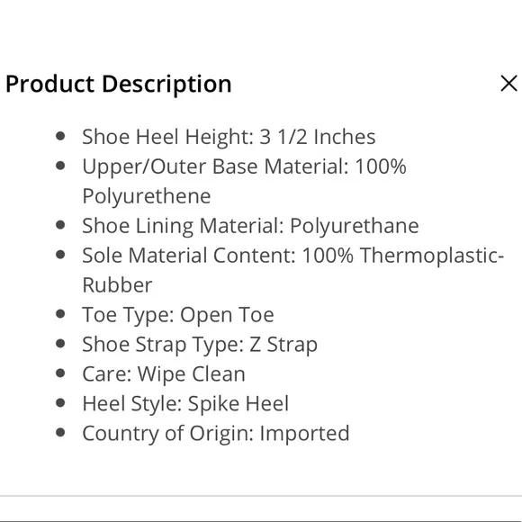Image resolution: width=522 pixels, height=522 pixels.
Task: Click the Shoe Strap Type: Z Strap item
Action: [x=200, y=344]
